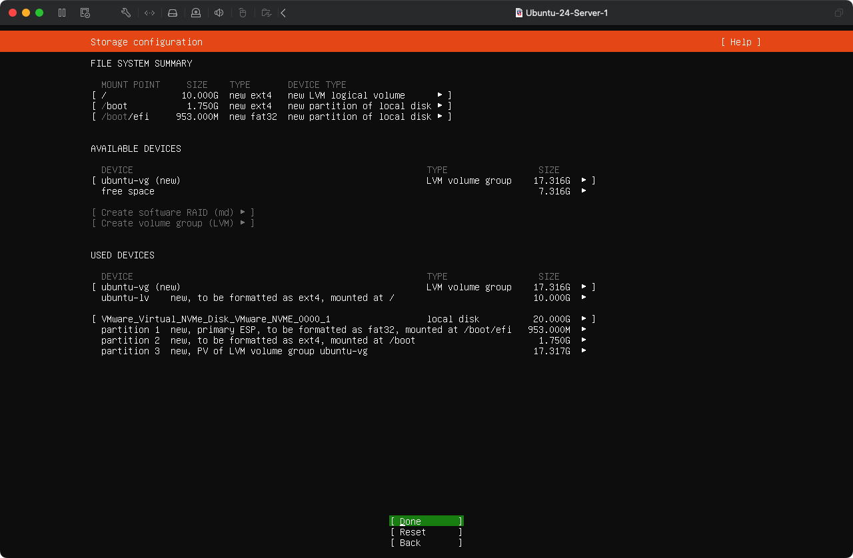This screenshot has width=853, height=558.
Task: Open the partition 3 arrow
Action: click(584, 351)
